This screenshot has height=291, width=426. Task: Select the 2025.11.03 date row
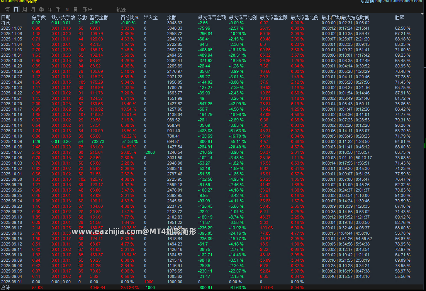point(12,50)
